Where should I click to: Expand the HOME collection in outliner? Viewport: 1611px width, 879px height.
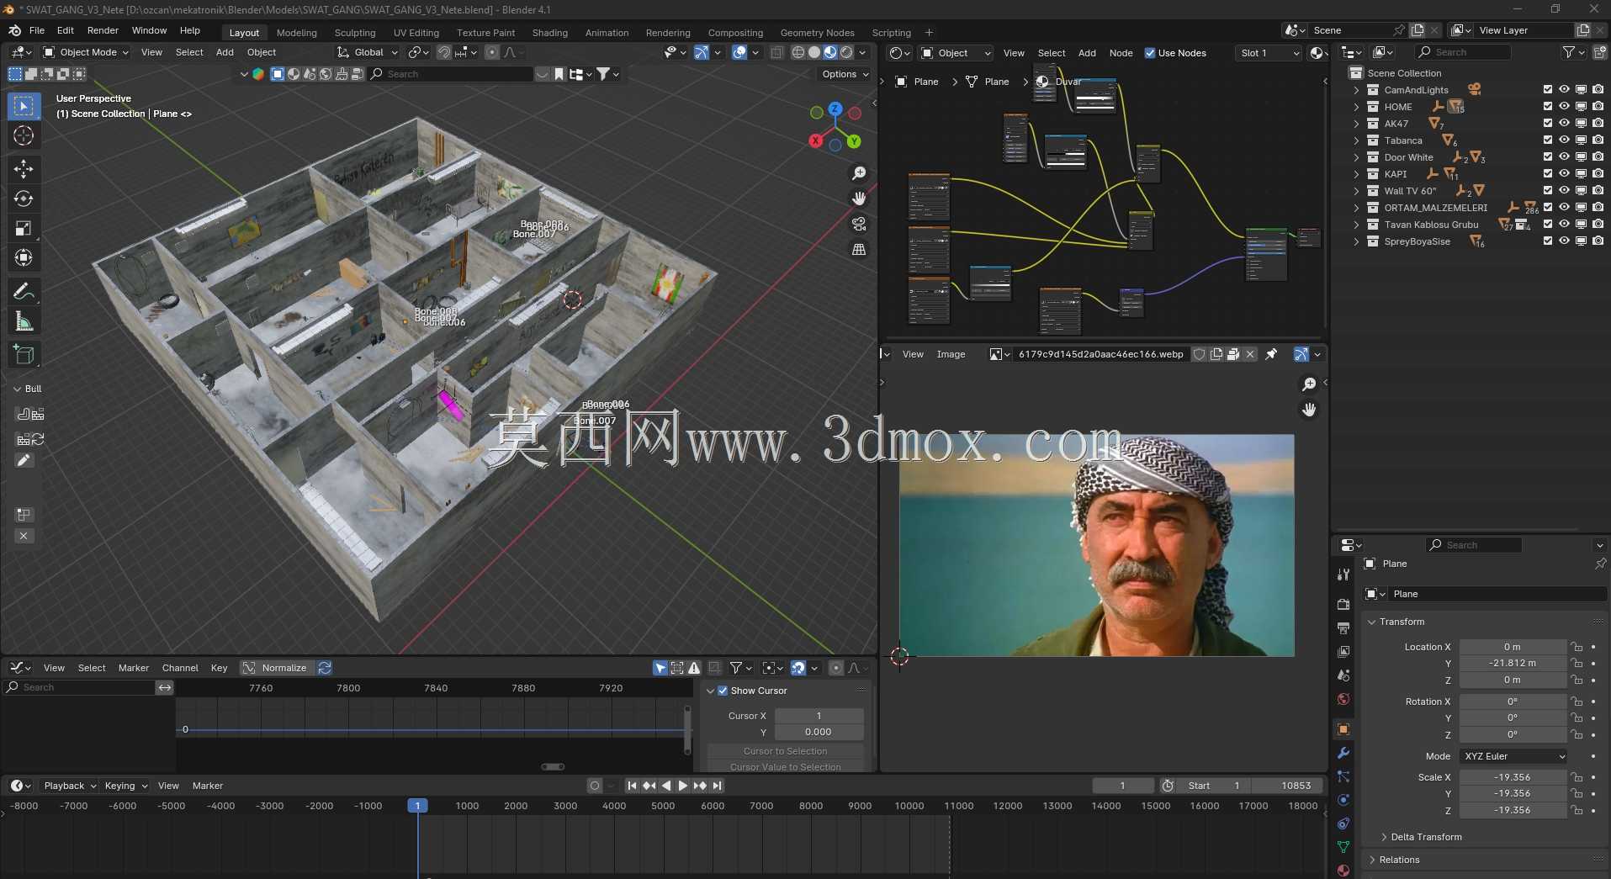[x=1356, y=107]
